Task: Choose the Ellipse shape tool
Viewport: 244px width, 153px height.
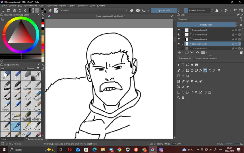Action: pyautogui.click(x=192, y=70)
